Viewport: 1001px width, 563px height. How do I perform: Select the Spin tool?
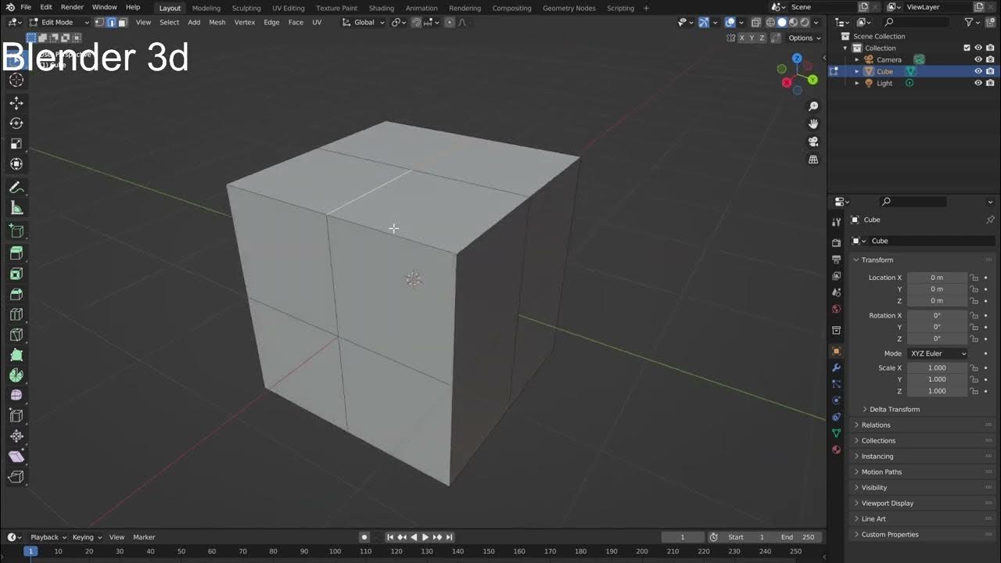click(x=16, y=375)
